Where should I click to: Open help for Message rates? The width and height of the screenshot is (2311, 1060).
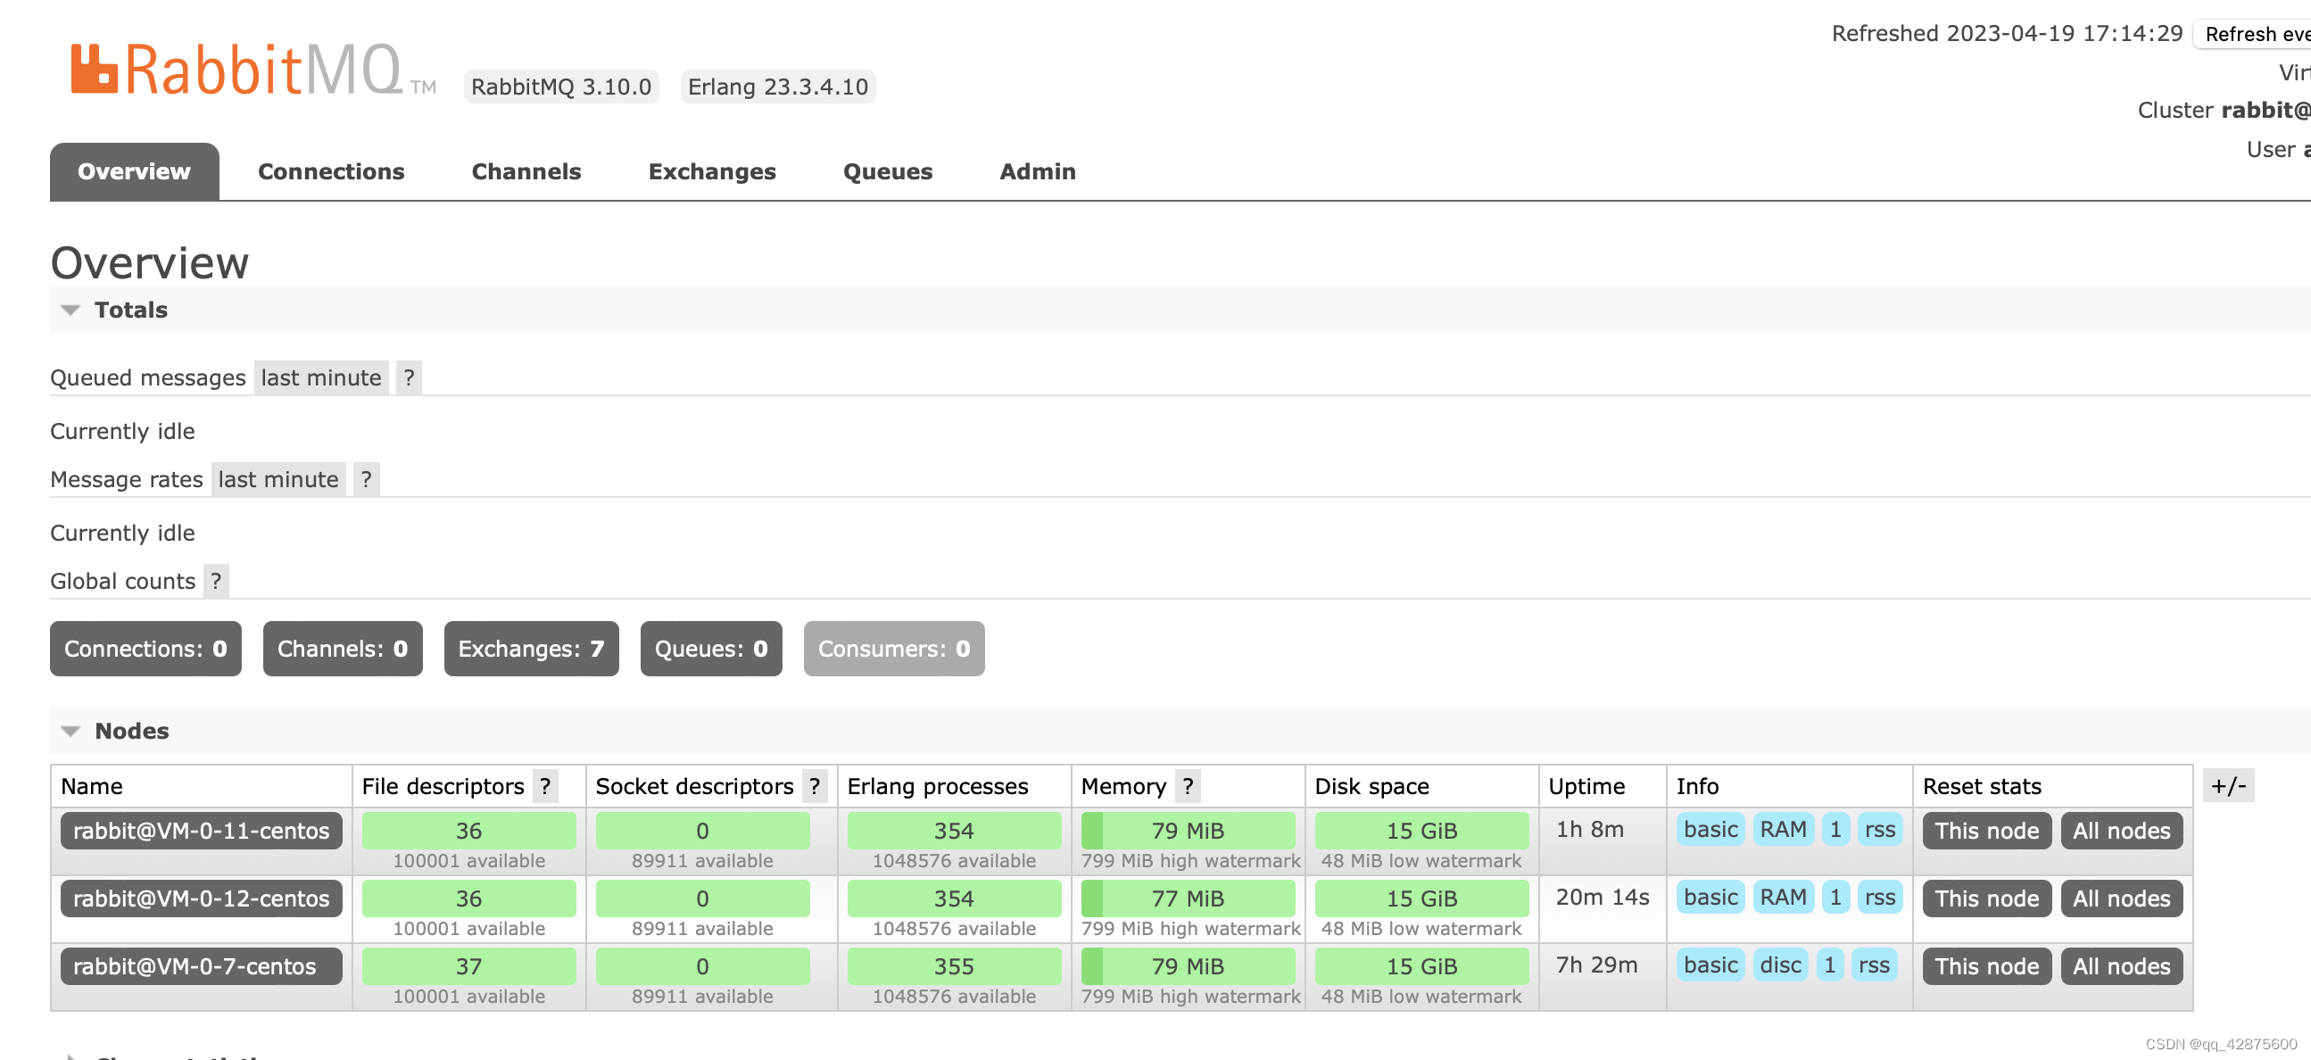pos(366,480)
